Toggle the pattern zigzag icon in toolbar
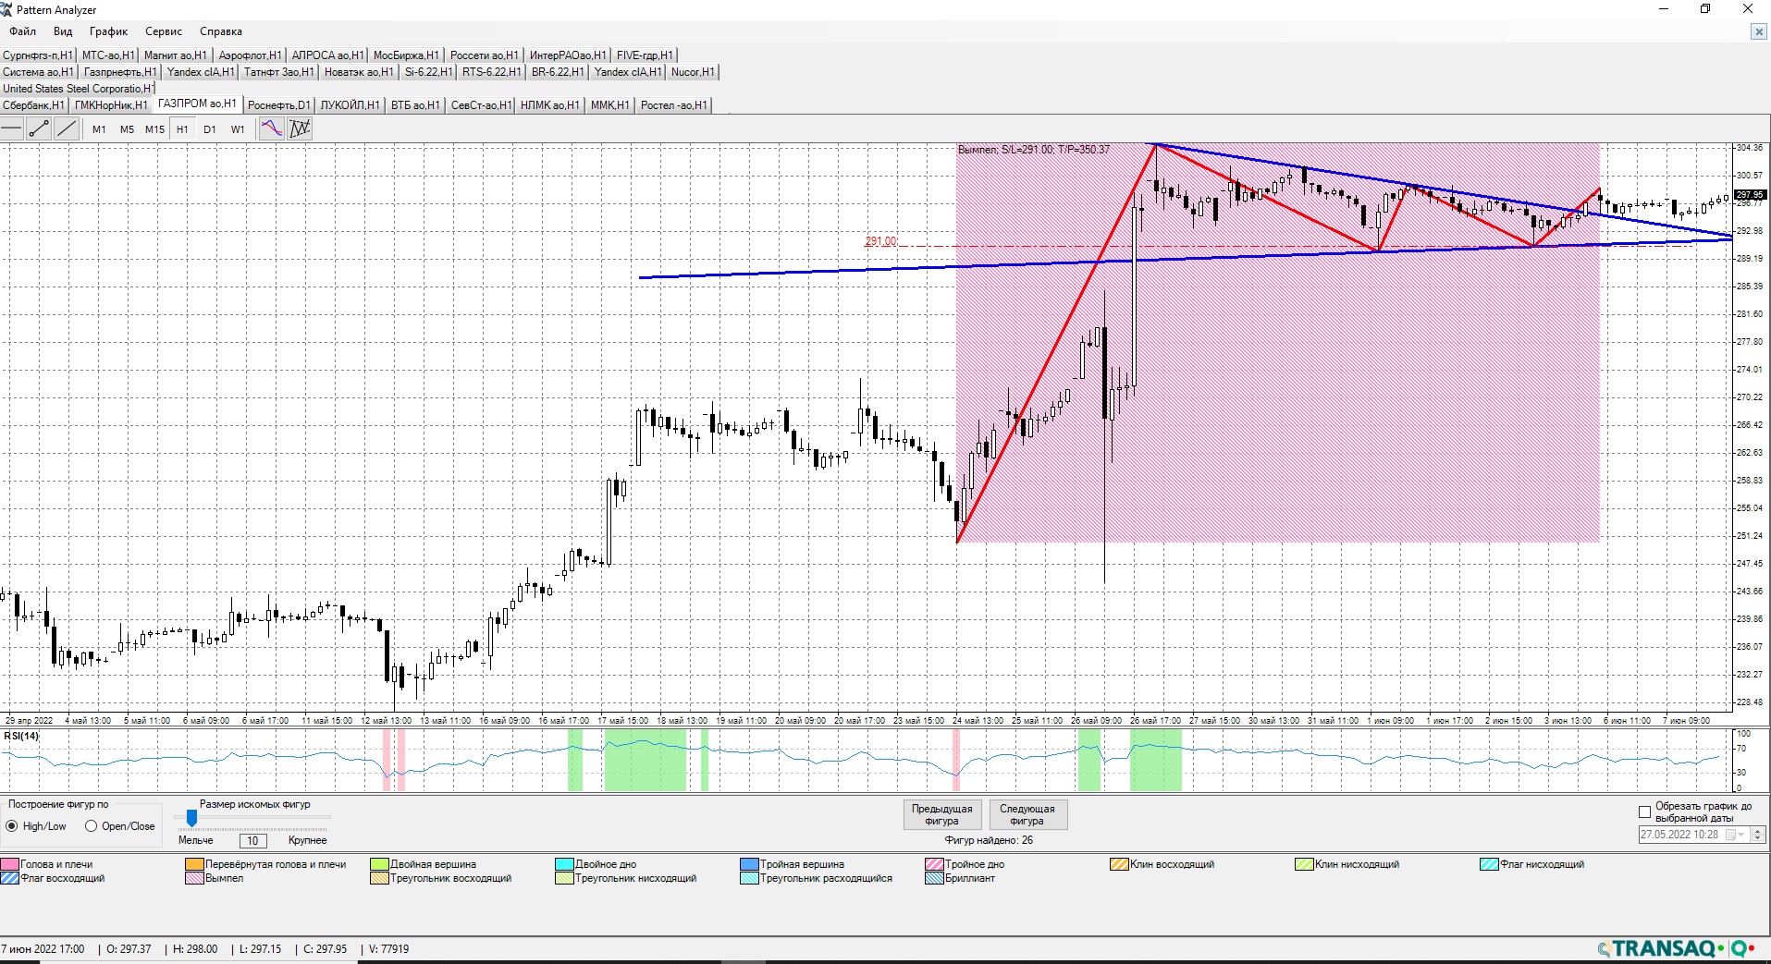Image resolution: width=1771 pixels, height=964 pixels. [x=300, y=129]
